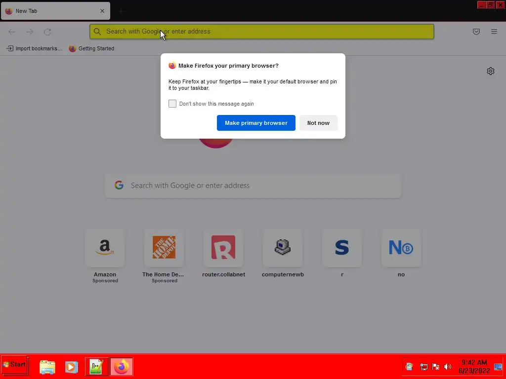Click the Firefox taskbar button
The image size is (506, 379).
tap(122, 367)
